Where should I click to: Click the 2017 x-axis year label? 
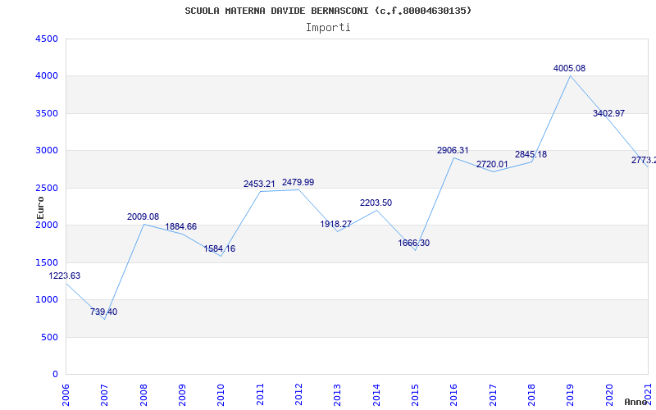[x=493, y=395]
